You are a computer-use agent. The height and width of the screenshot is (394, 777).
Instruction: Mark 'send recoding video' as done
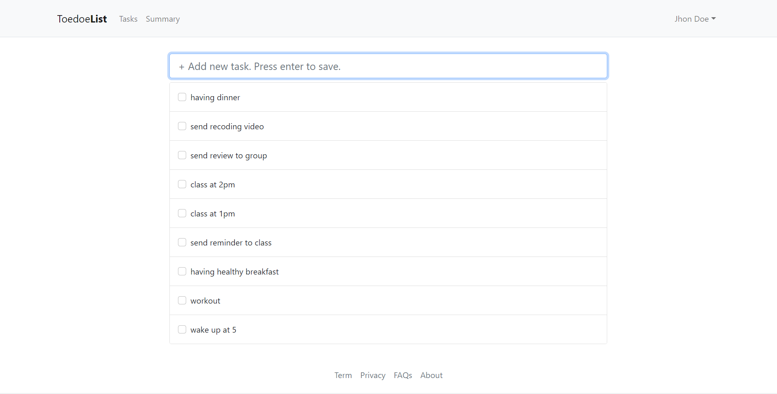182,126
